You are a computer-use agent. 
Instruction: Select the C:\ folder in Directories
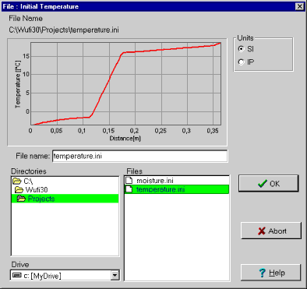65,181
